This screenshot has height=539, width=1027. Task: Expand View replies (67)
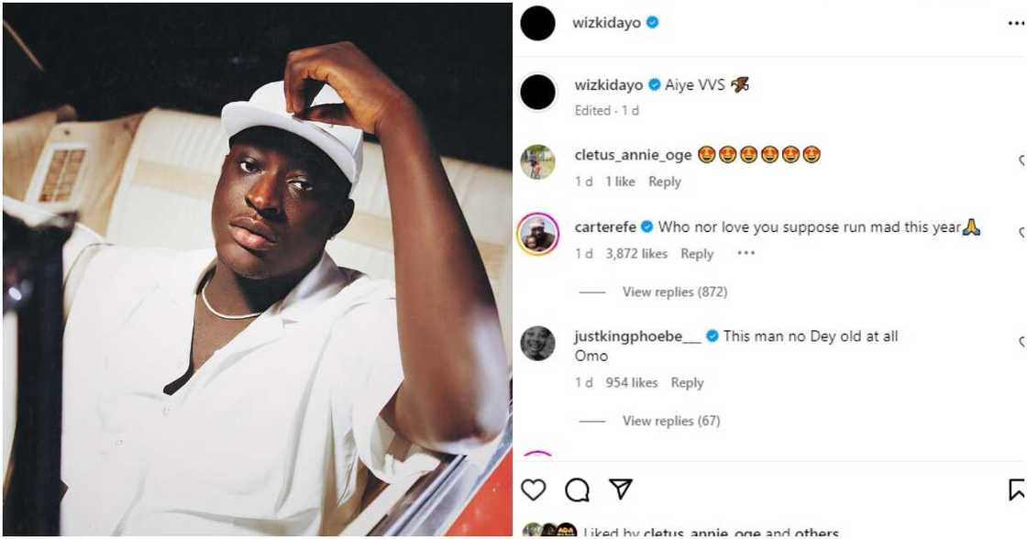pyautogui.click(x=670, y=422)
